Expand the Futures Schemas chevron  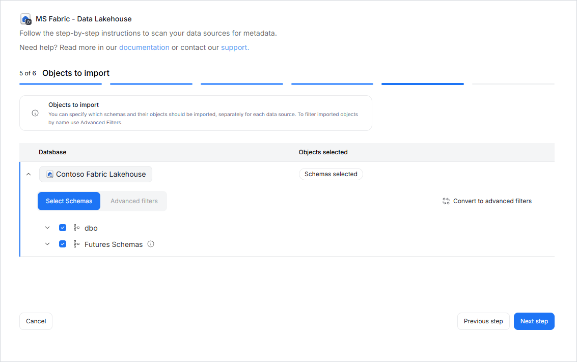pos(47,244)
